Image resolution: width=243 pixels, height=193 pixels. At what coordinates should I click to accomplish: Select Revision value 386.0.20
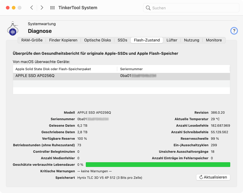(x=218, y=112)
